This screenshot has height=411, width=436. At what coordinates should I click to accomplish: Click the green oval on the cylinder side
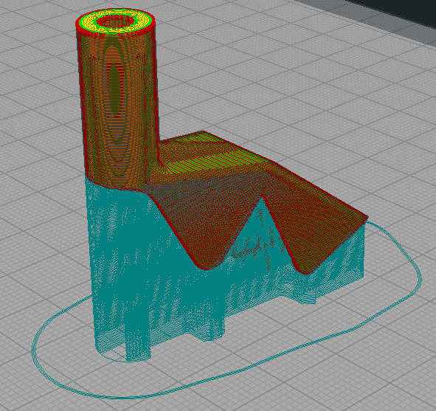tap(114, 89)
